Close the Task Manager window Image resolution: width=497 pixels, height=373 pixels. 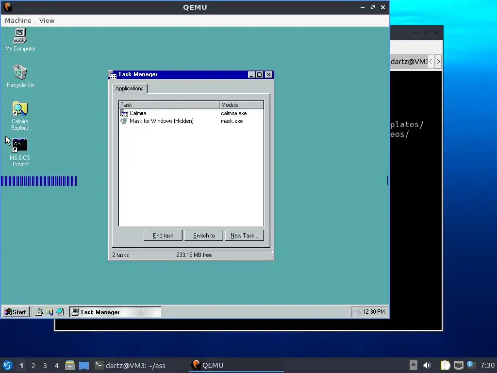(269, 74)
